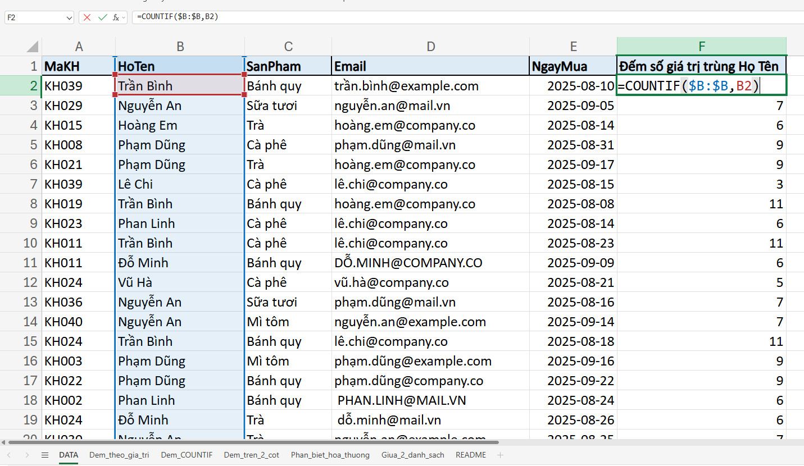Screen dimensions: 804x466
Task: Expand the chevron beside the fx button
Action: pyautogui.click(x=124, y=17)
